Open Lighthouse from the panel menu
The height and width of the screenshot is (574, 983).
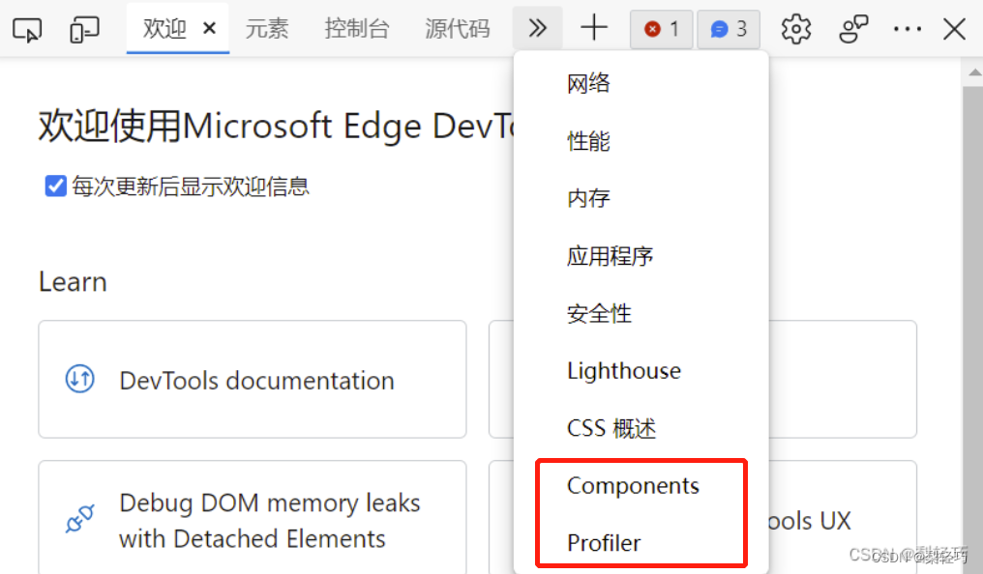point(624,370)
